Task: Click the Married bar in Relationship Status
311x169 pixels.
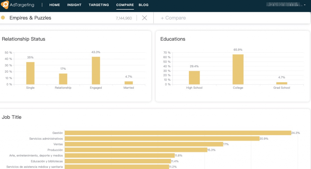Action: 129,83
